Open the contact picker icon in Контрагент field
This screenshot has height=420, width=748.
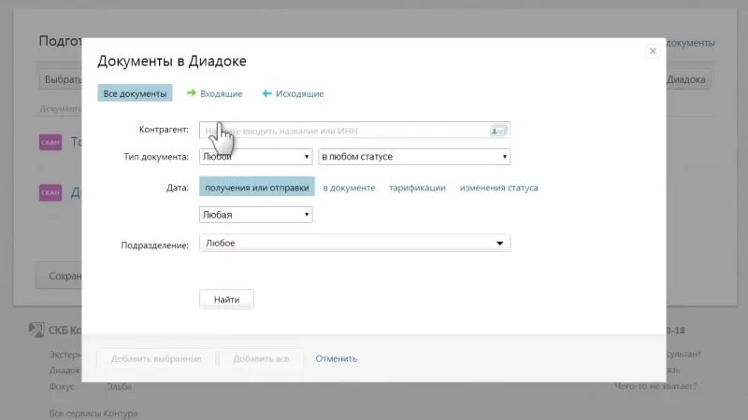(498, 131)
